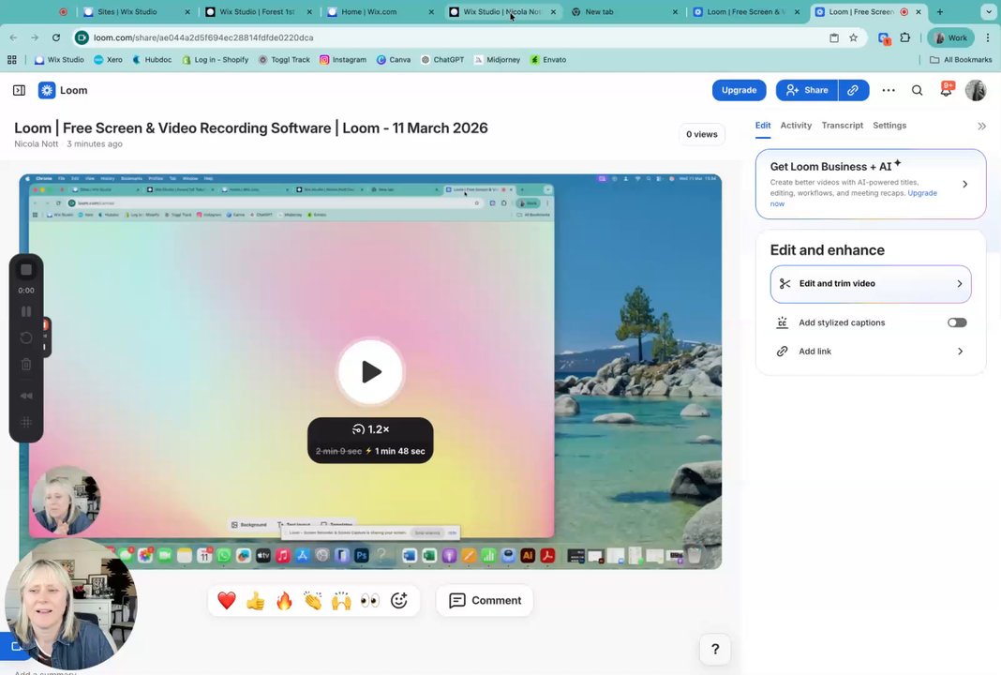1001x675 pixels.
Task: Toggle Add stylized captions switch
Action: click(957, 322)
